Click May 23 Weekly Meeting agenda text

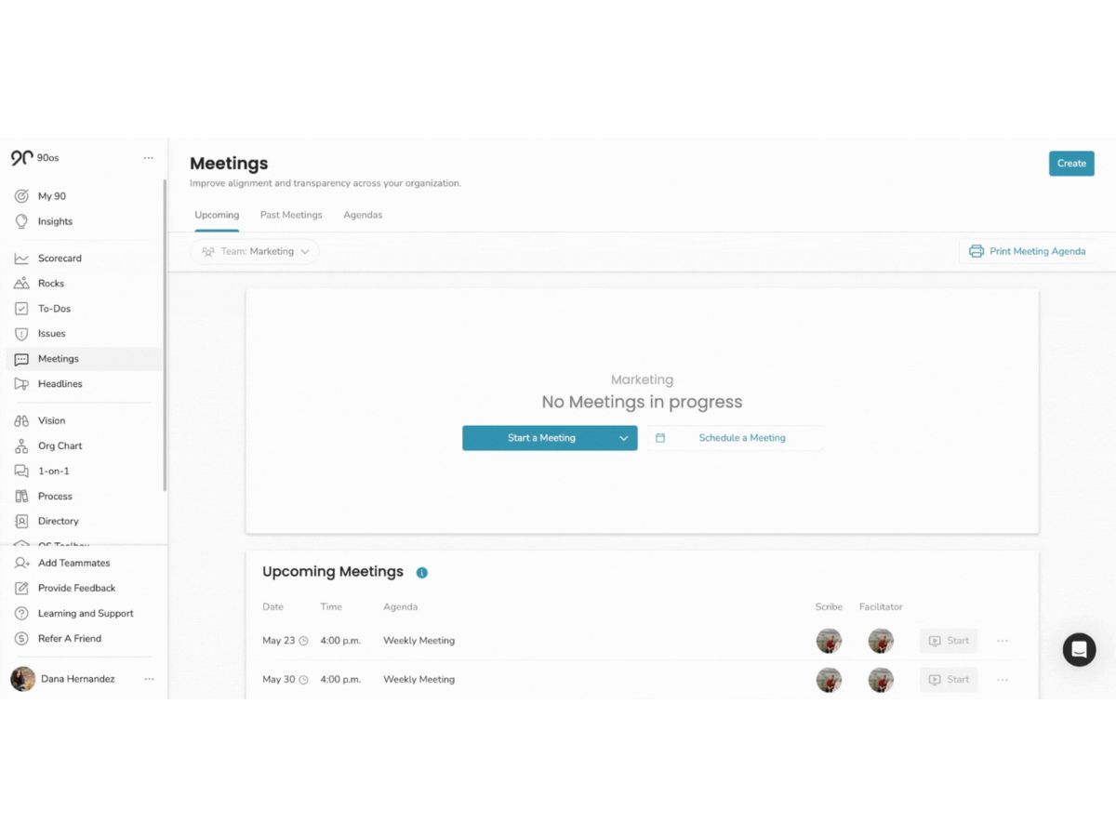[x=418, y=641]
